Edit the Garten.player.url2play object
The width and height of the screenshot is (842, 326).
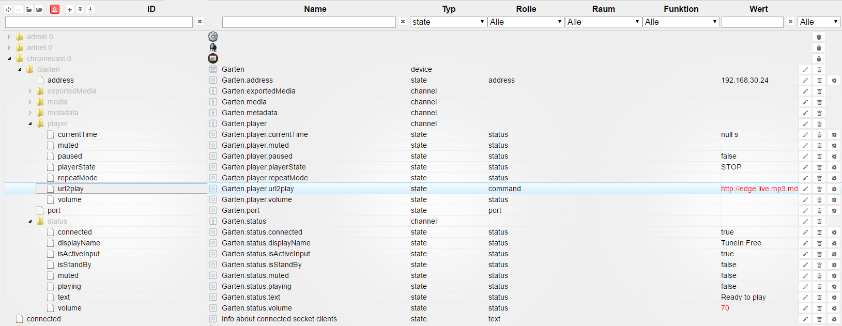805,189
